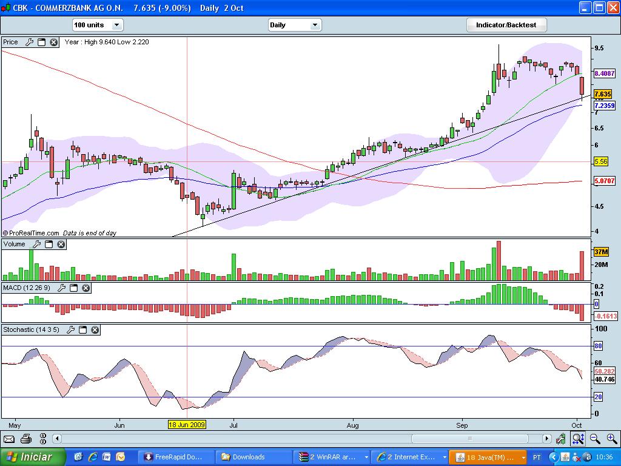Close the Stochastic panel

coord(95,329)
